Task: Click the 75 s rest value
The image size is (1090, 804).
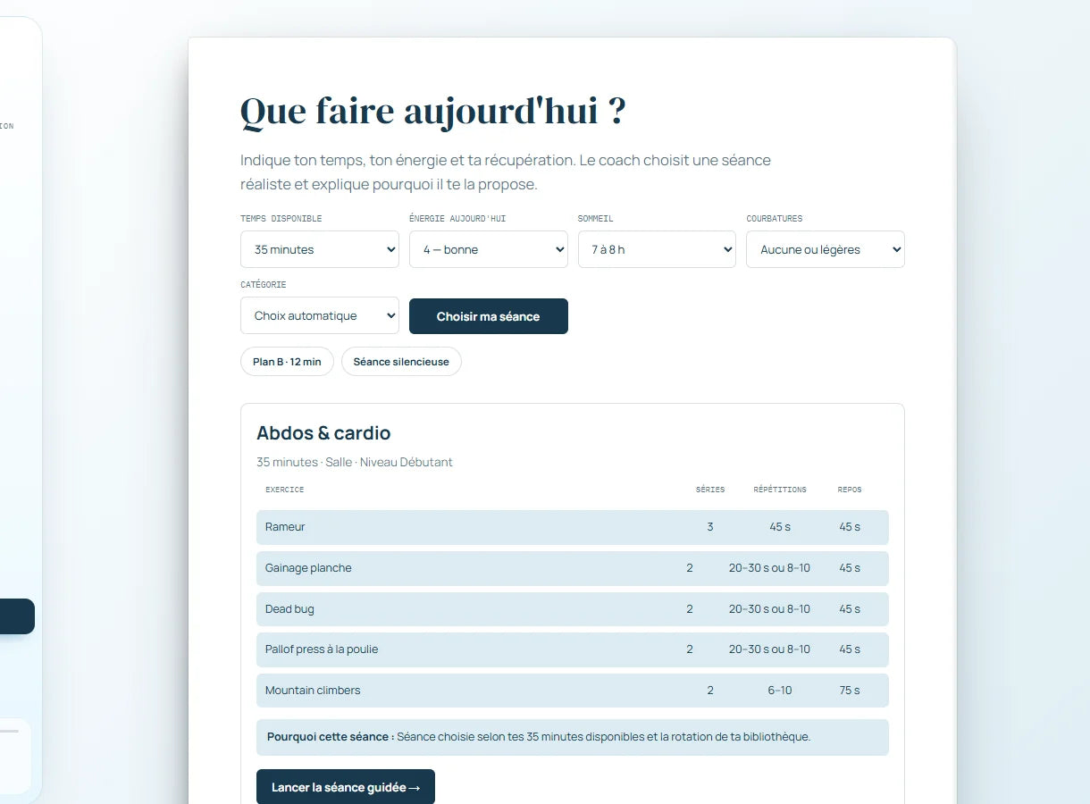Action: [850, 691]
